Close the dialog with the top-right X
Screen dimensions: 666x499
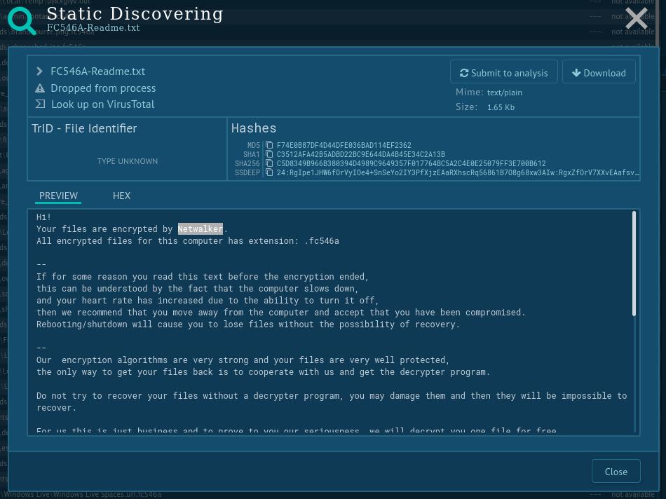tap(636, 19)
